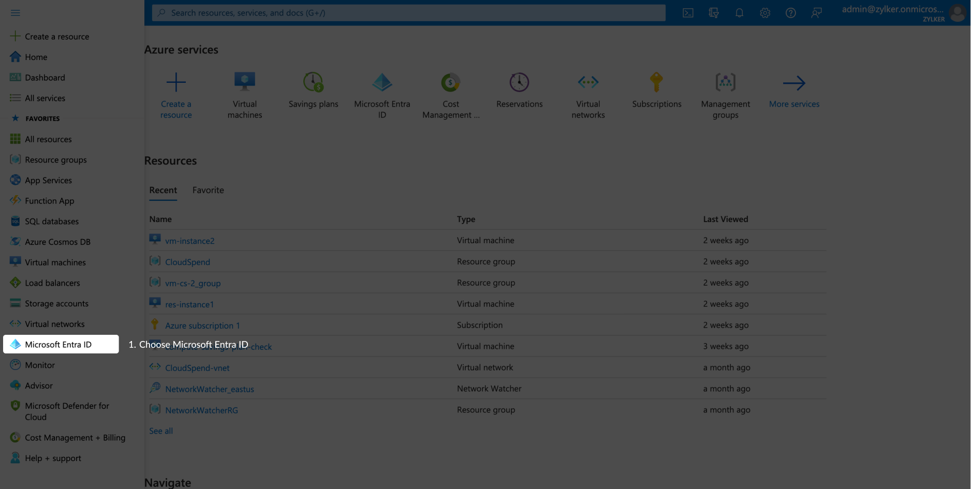Click More services arrow

click(794, 82)
